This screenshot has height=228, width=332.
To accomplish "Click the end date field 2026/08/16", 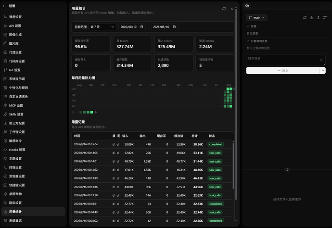I will pos(165,27).
